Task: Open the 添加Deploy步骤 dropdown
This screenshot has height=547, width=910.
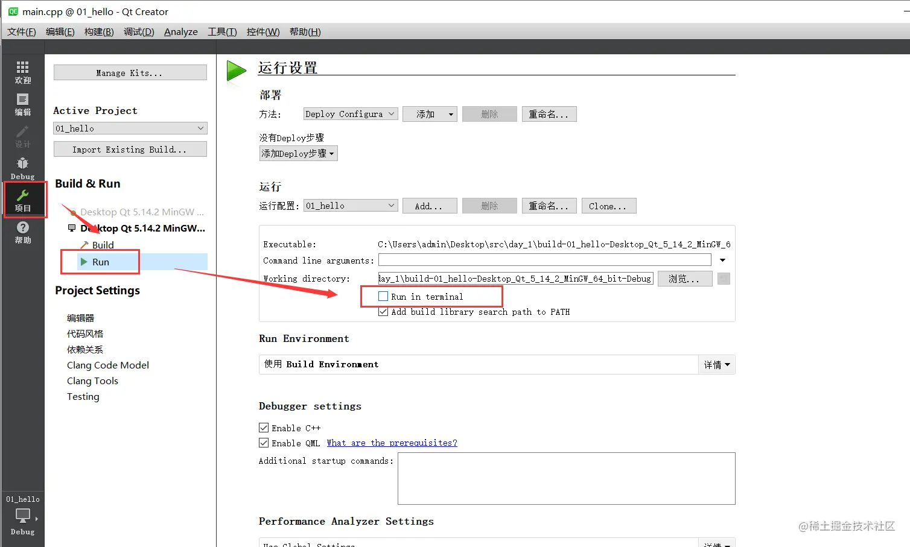Action: [x=298, y=153]
